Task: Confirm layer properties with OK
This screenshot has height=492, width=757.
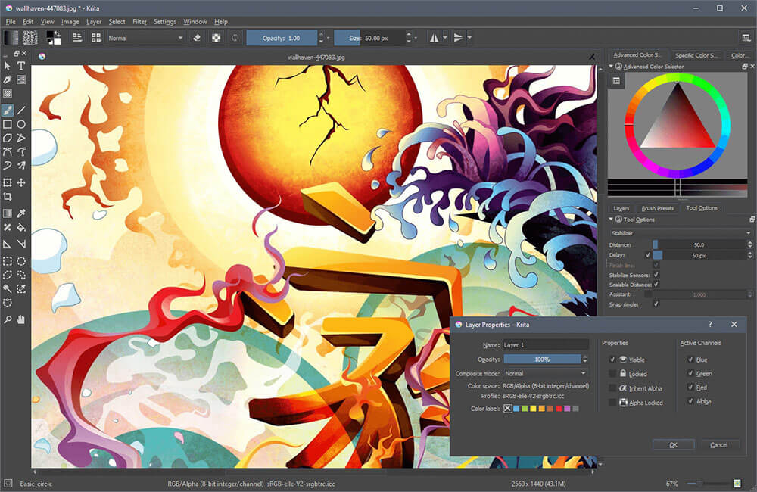Action: pos(674,444)
